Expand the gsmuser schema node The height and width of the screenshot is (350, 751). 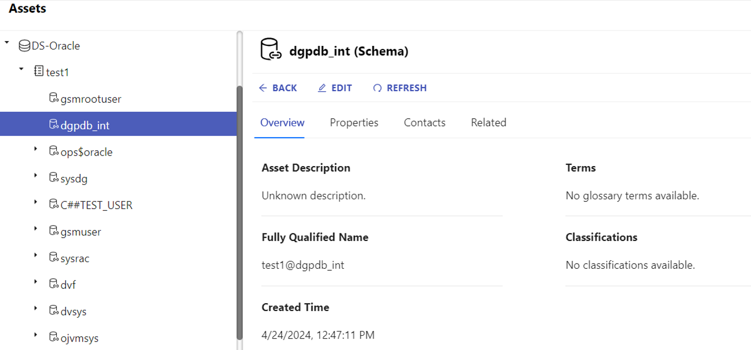36,229
